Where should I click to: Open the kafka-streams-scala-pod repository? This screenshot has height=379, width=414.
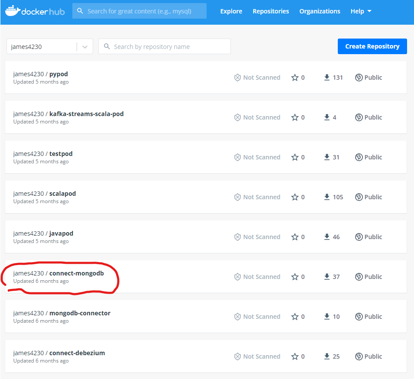tap(86, 114)
